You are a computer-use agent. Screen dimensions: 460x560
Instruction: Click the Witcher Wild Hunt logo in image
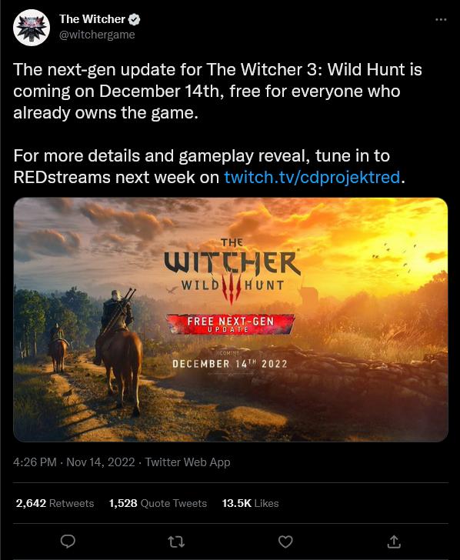coord(232,270)
